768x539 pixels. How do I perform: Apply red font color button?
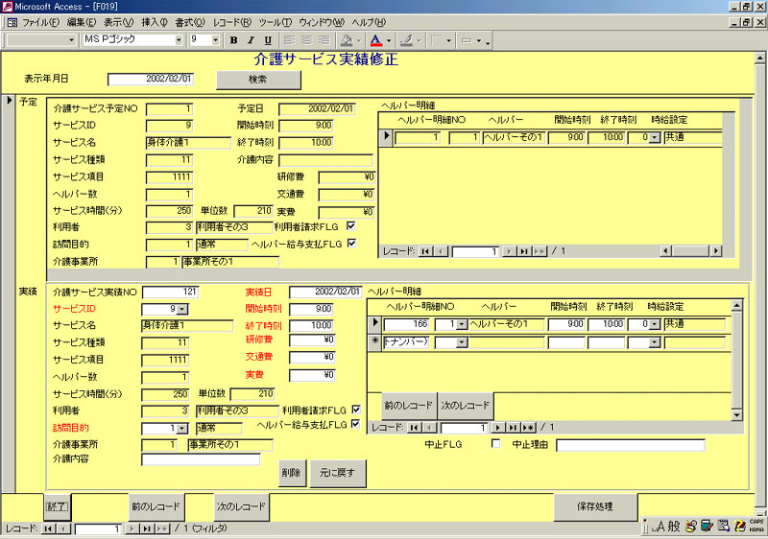coord(375,40)
